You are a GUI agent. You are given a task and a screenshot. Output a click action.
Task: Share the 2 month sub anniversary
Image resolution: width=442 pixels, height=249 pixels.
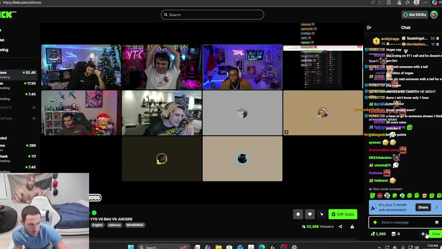point(423,207)
